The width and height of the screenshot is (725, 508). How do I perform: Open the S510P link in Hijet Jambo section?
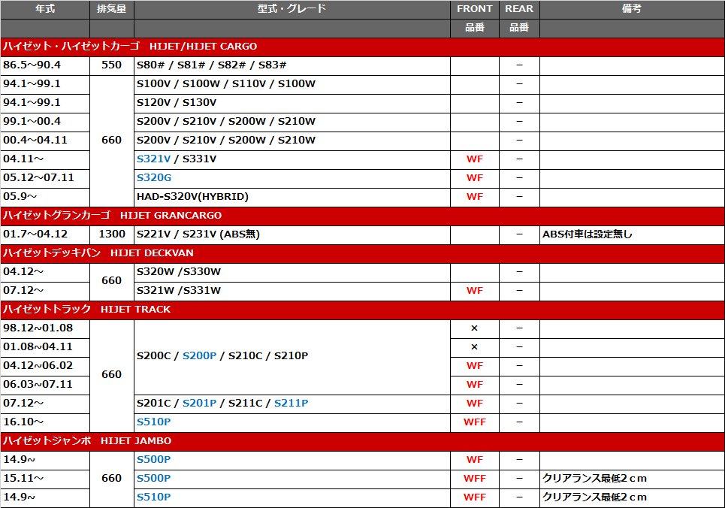coord(153,497)
